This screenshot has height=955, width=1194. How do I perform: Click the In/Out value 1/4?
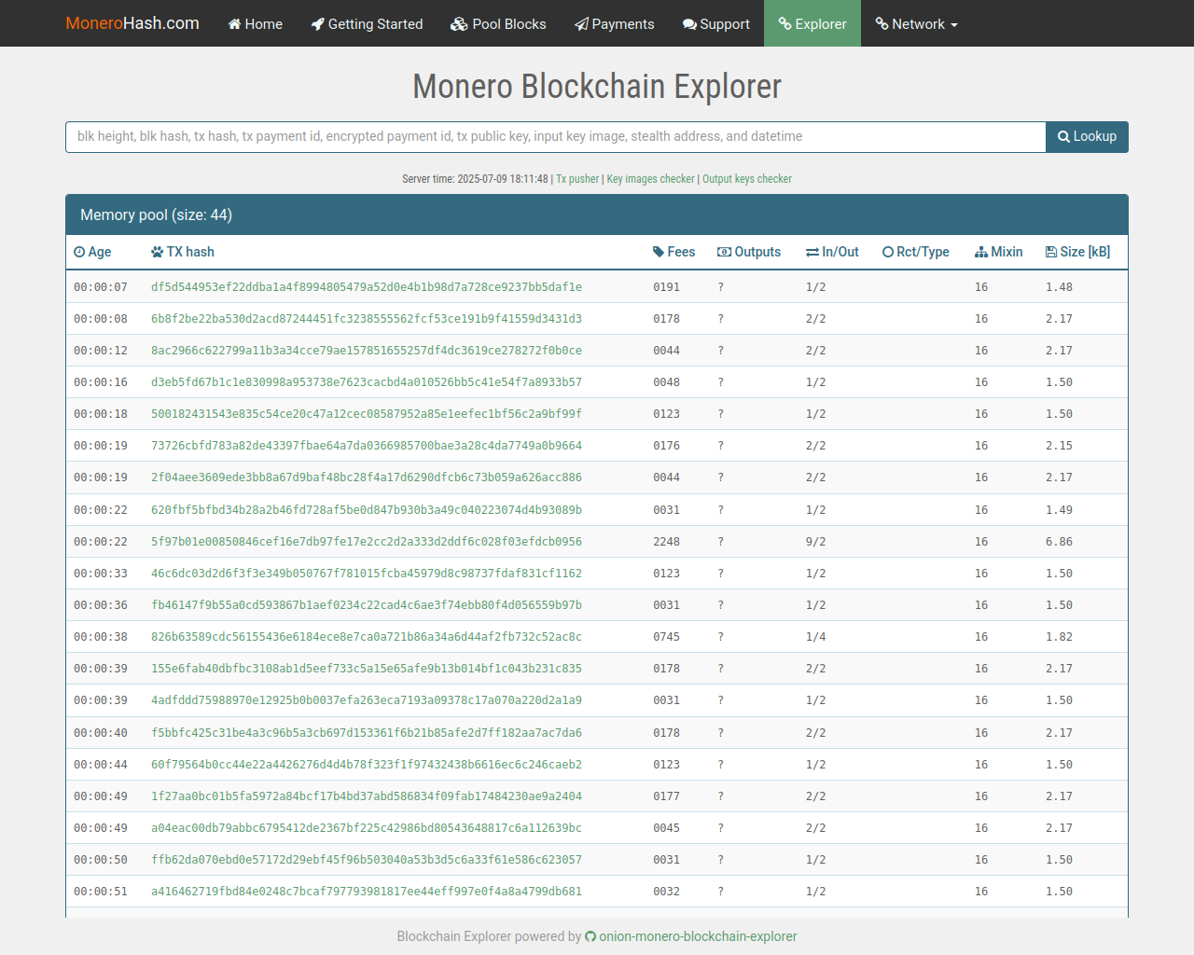pos(816,637)
